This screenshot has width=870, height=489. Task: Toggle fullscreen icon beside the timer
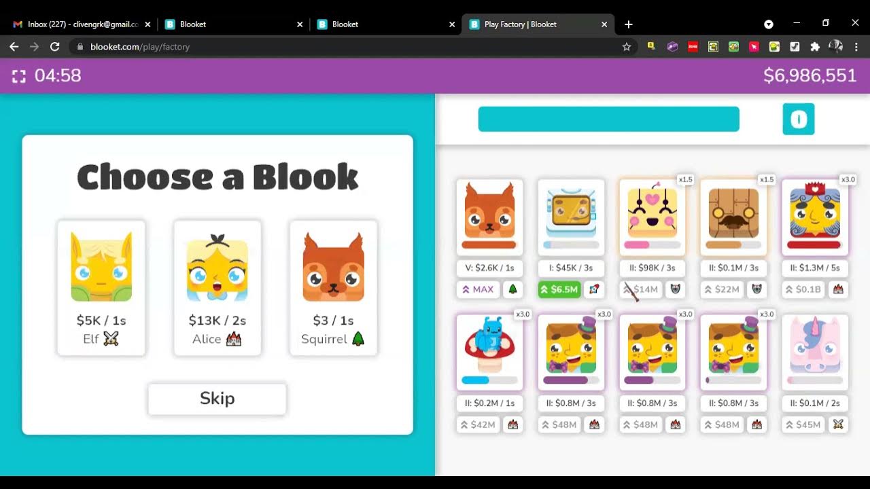pos(19,76)
